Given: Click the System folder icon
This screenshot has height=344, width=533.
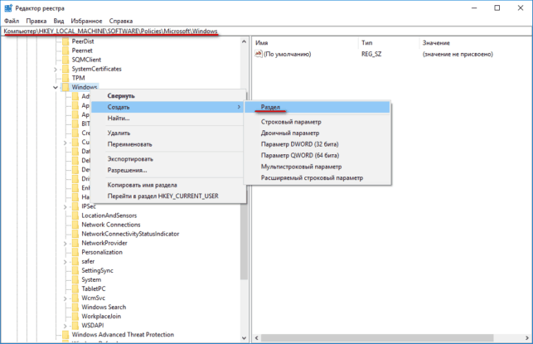Looking at the screenshot, I should click(75, 279).
